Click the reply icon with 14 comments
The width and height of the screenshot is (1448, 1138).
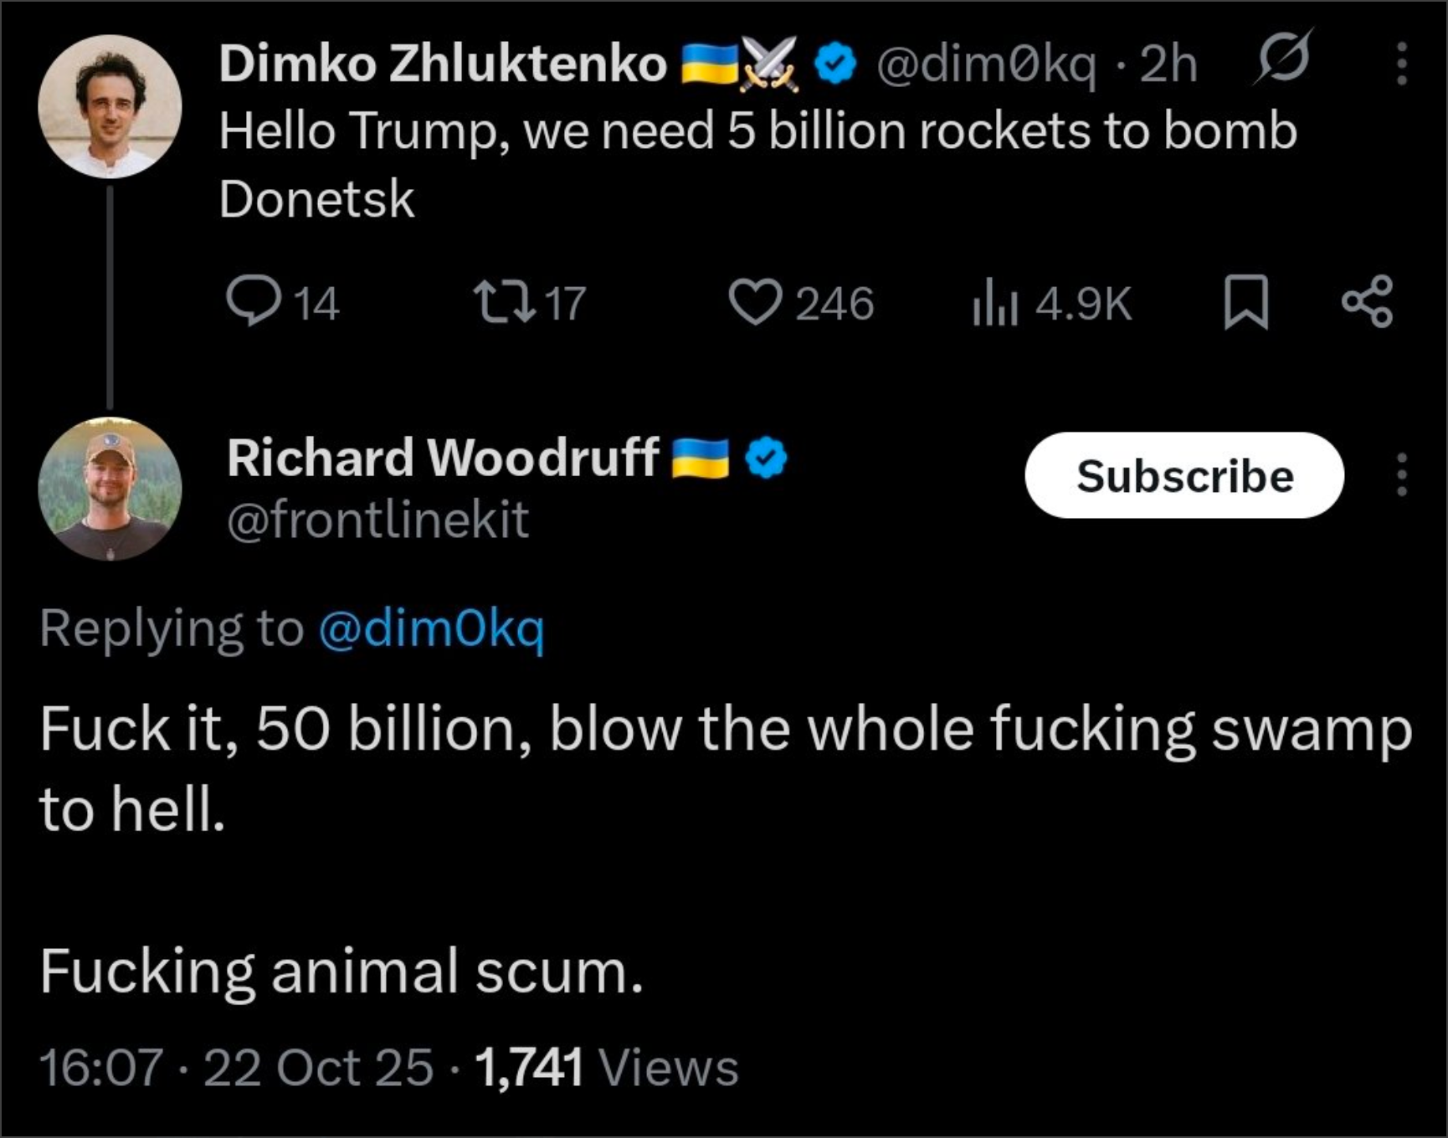(x=253, y=301)
